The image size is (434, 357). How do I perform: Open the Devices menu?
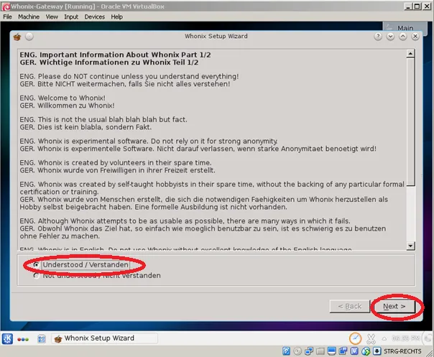[x=94, y=17]
